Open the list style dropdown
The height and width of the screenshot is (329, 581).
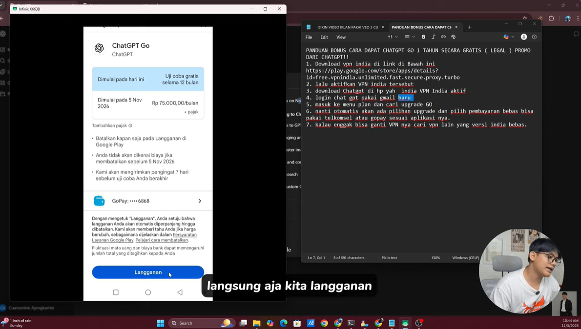(409, 37)
